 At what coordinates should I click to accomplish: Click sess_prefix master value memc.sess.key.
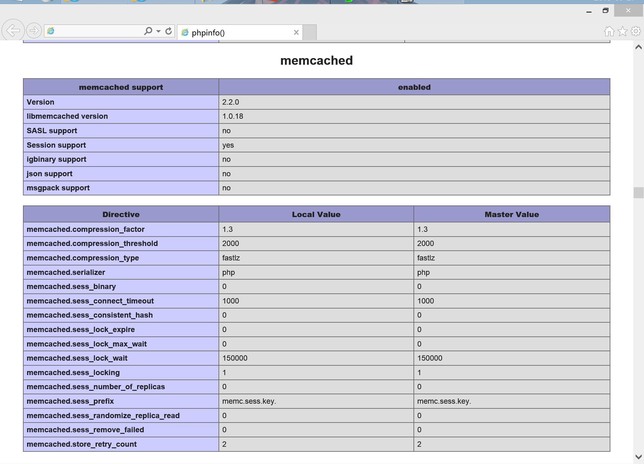tap(444, 401)
